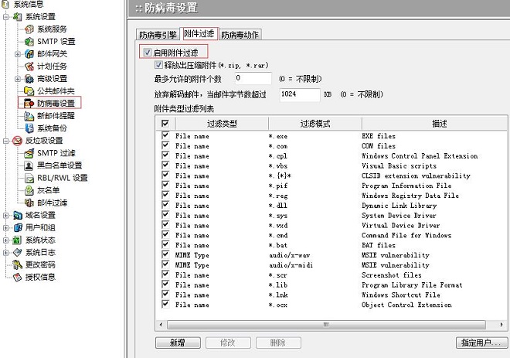Switch to the 防病毒引擎 tab

click(158, 35)
